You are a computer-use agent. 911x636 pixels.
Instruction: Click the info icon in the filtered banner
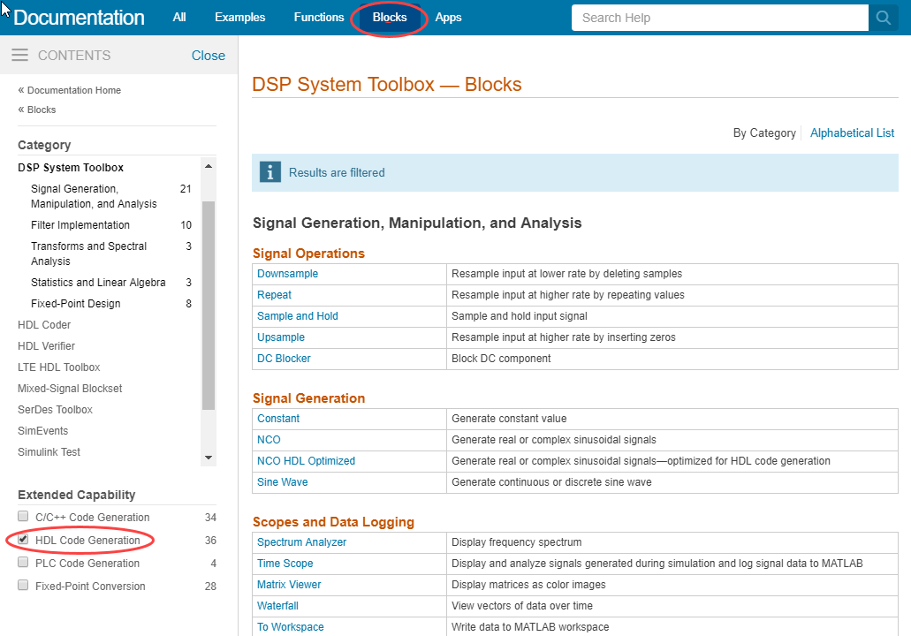pyautogui.click(x=270, y=172)
